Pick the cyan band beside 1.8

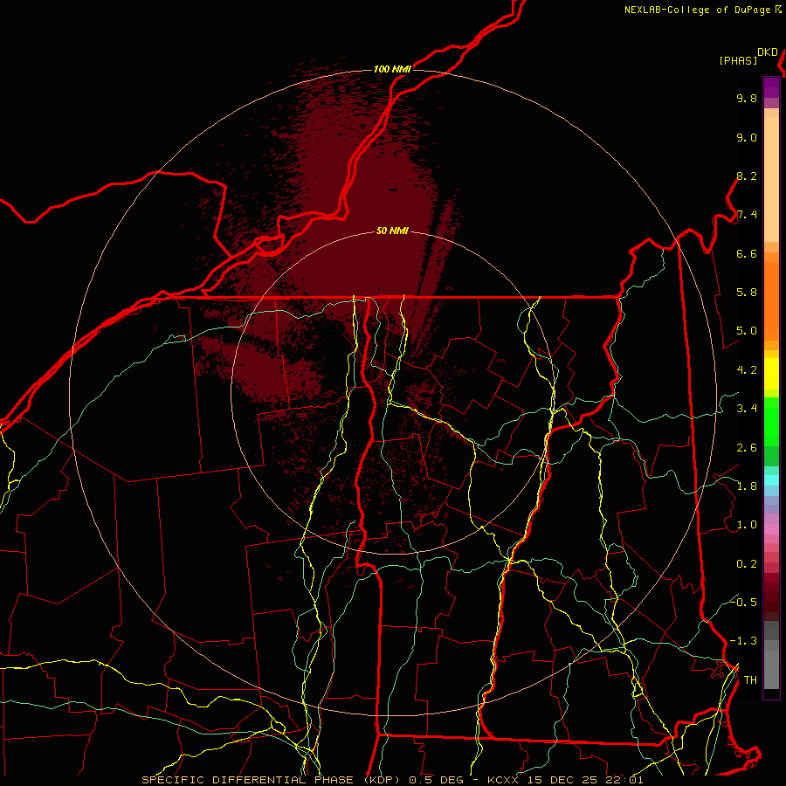tap(771, 480)
